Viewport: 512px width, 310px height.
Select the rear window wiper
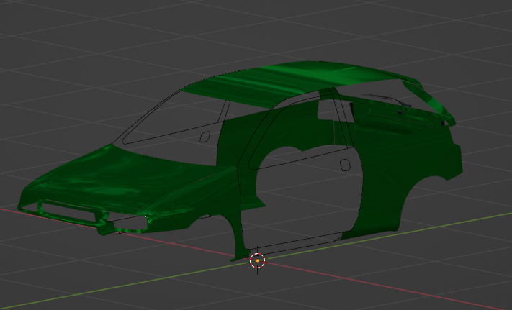tap(387, 100)
